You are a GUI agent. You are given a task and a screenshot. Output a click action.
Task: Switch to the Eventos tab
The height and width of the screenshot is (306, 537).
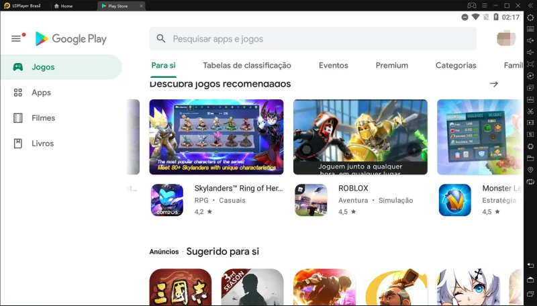pos(333,65)
